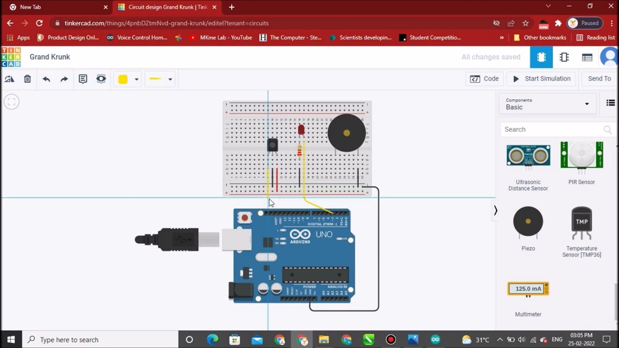Click the pushbutton on the breadboard
This screenshot has width=619, height=348.
pos(272,145)
